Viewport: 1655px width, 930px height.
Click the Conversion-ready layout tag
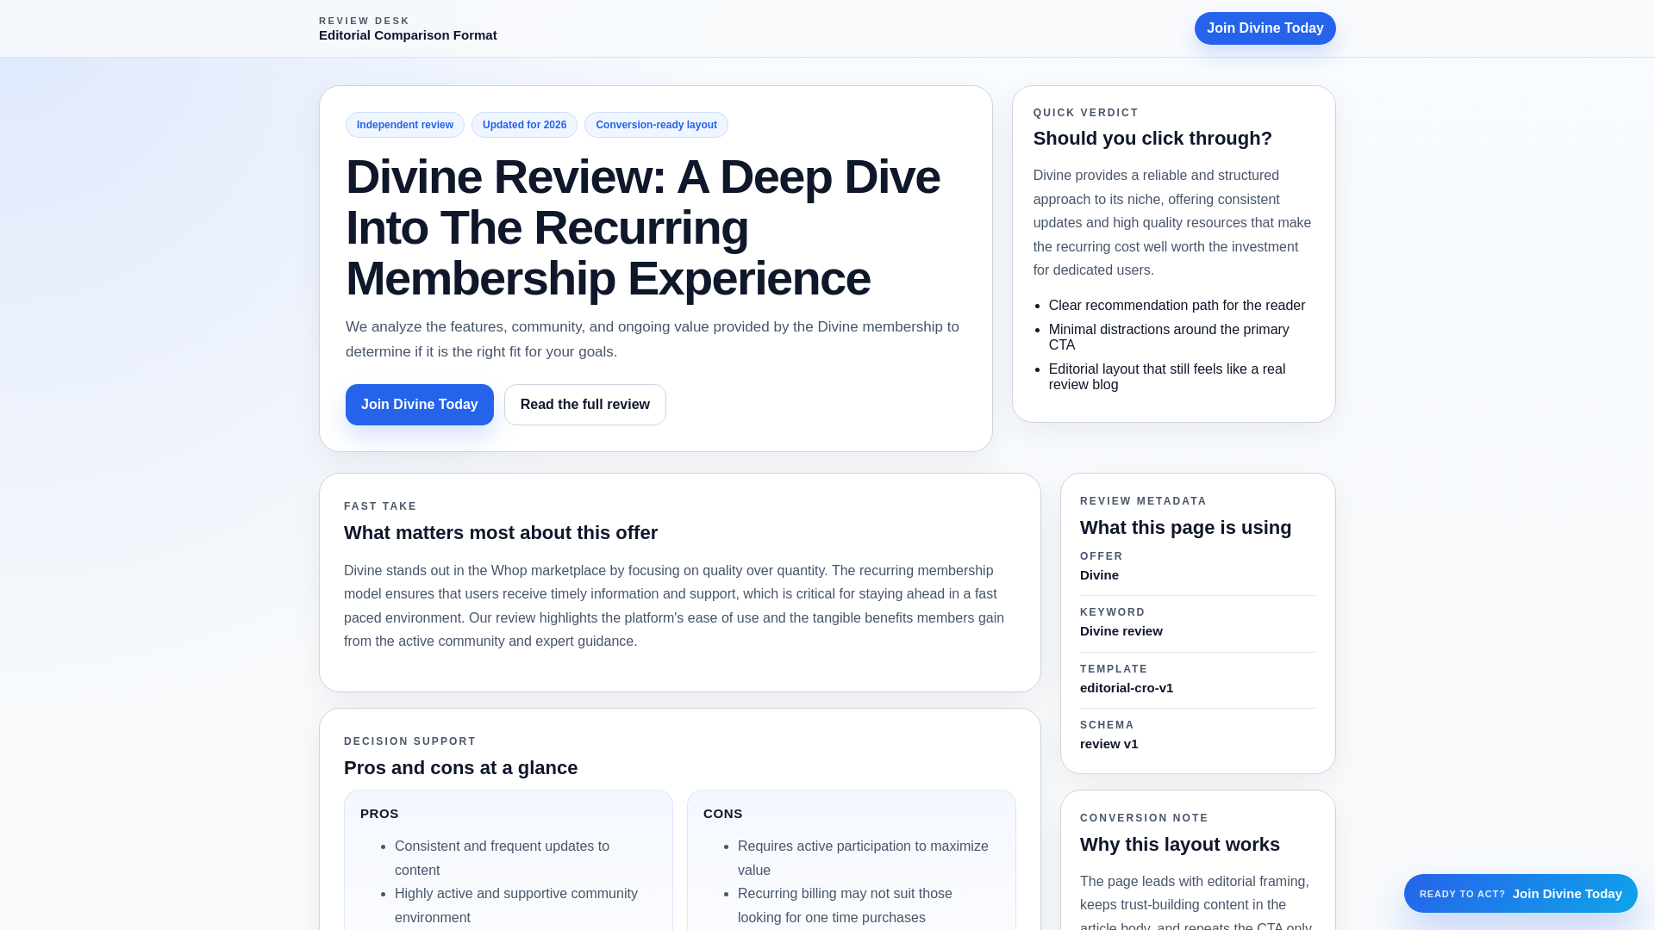(x=656, y=125)
